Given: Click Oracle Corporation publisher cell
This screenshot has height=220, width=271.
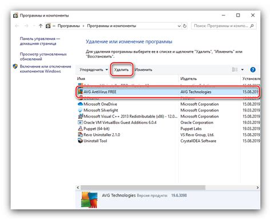Looking at the screenshot, I should pyautogui.click(x=197, y=122).
